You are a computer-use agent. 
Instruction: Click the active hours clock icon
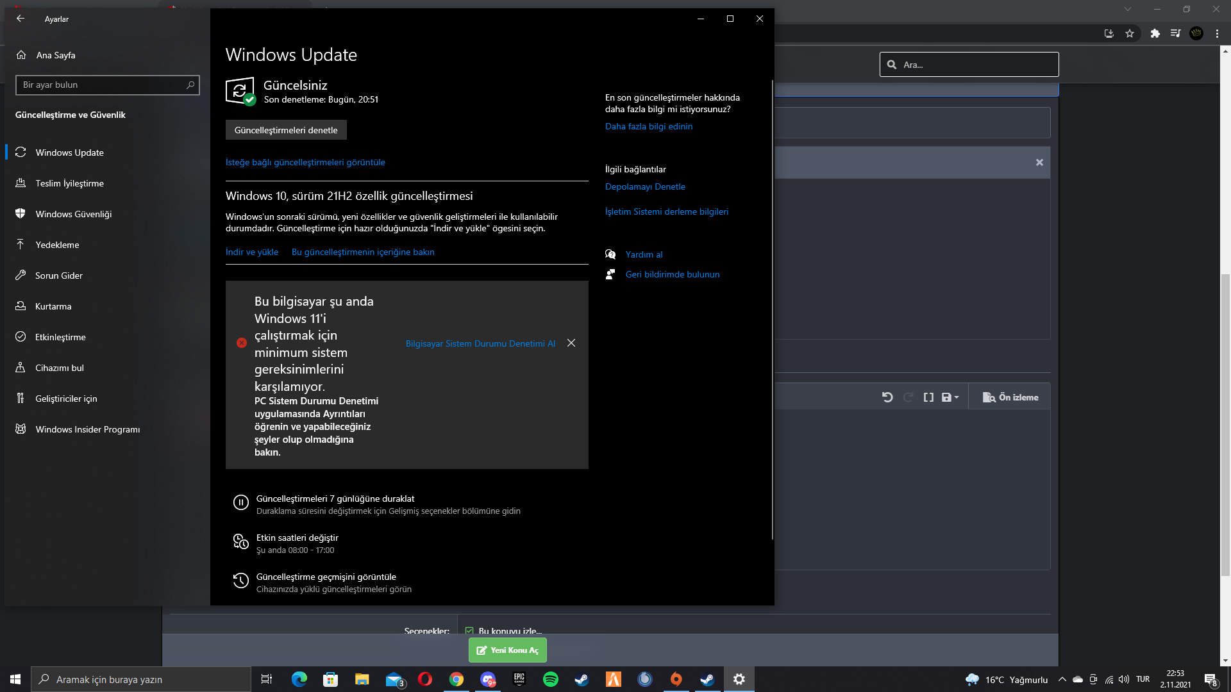(x=240, y=542)
